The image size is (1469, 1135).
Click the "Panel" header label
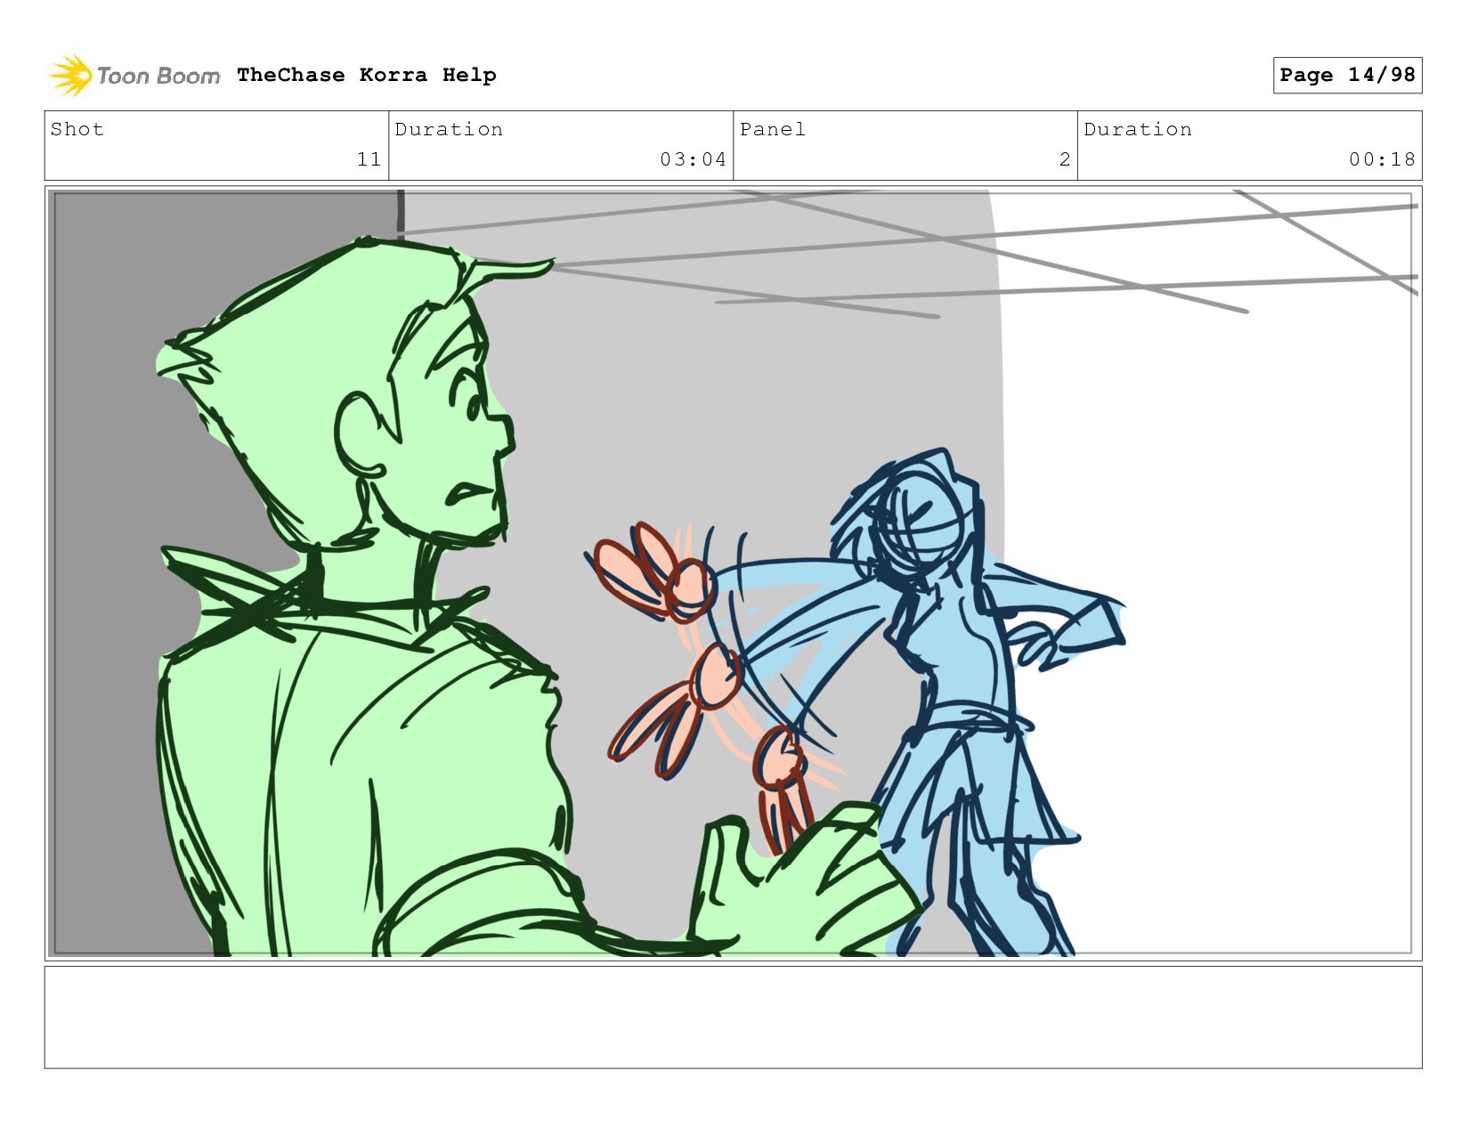tap(773, 129)
